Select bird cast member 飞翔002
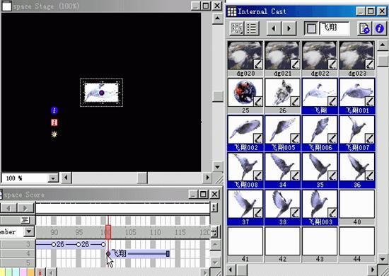Screen dimensions: 389x276 pyautogui.click(x=245, y=133)
